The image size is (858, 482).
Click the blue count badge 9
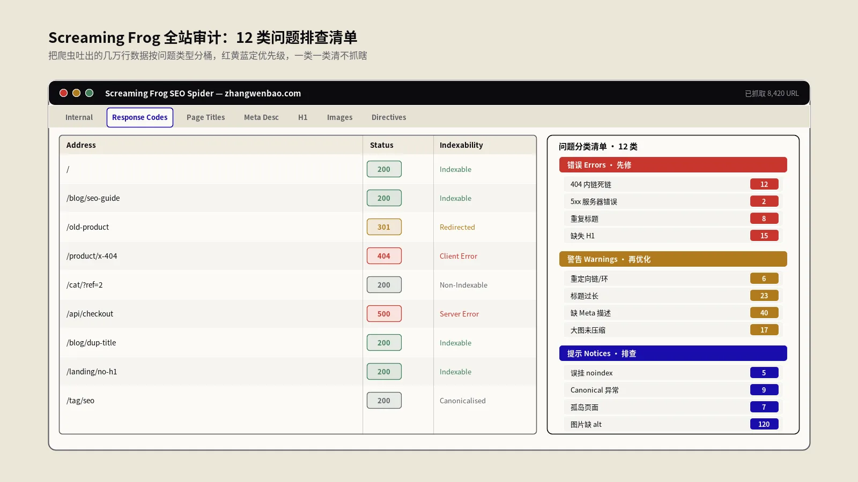[764, 390]
